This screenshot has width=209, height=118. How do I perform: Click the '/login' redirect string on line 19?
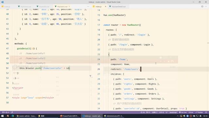(141, 35)
